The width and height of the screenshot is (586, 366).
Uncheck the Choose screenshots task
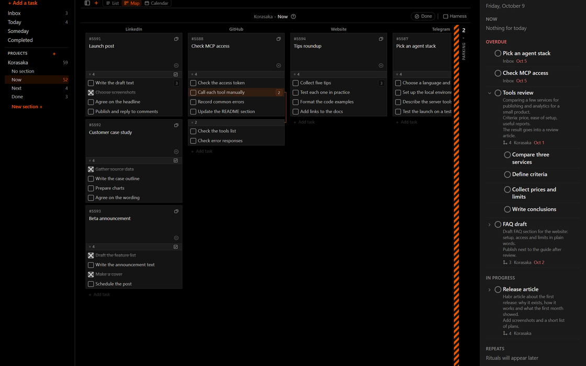91,93
